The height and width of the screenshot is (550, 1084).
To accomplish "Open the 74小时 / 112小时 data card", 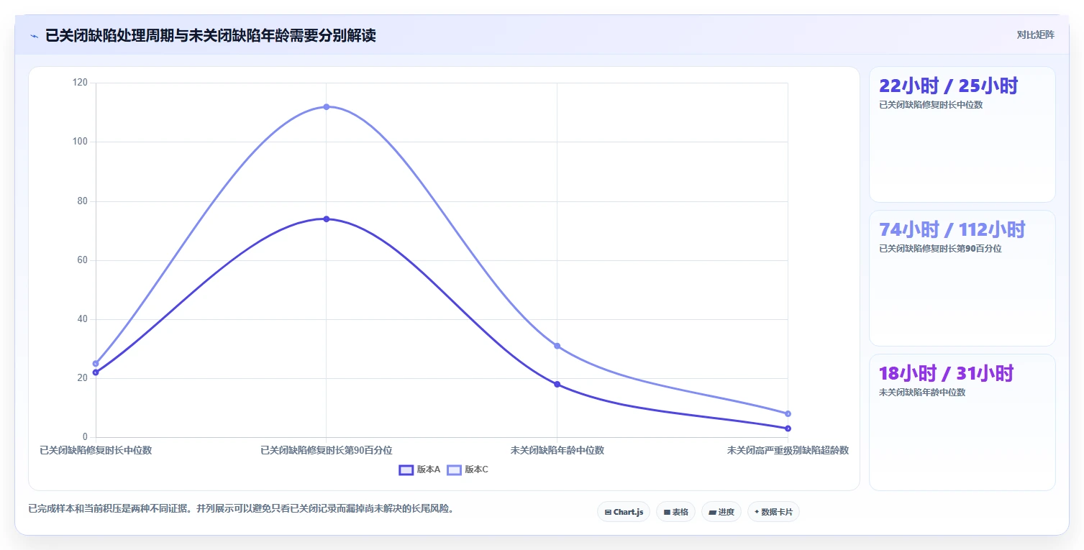I will coord(962,278).
